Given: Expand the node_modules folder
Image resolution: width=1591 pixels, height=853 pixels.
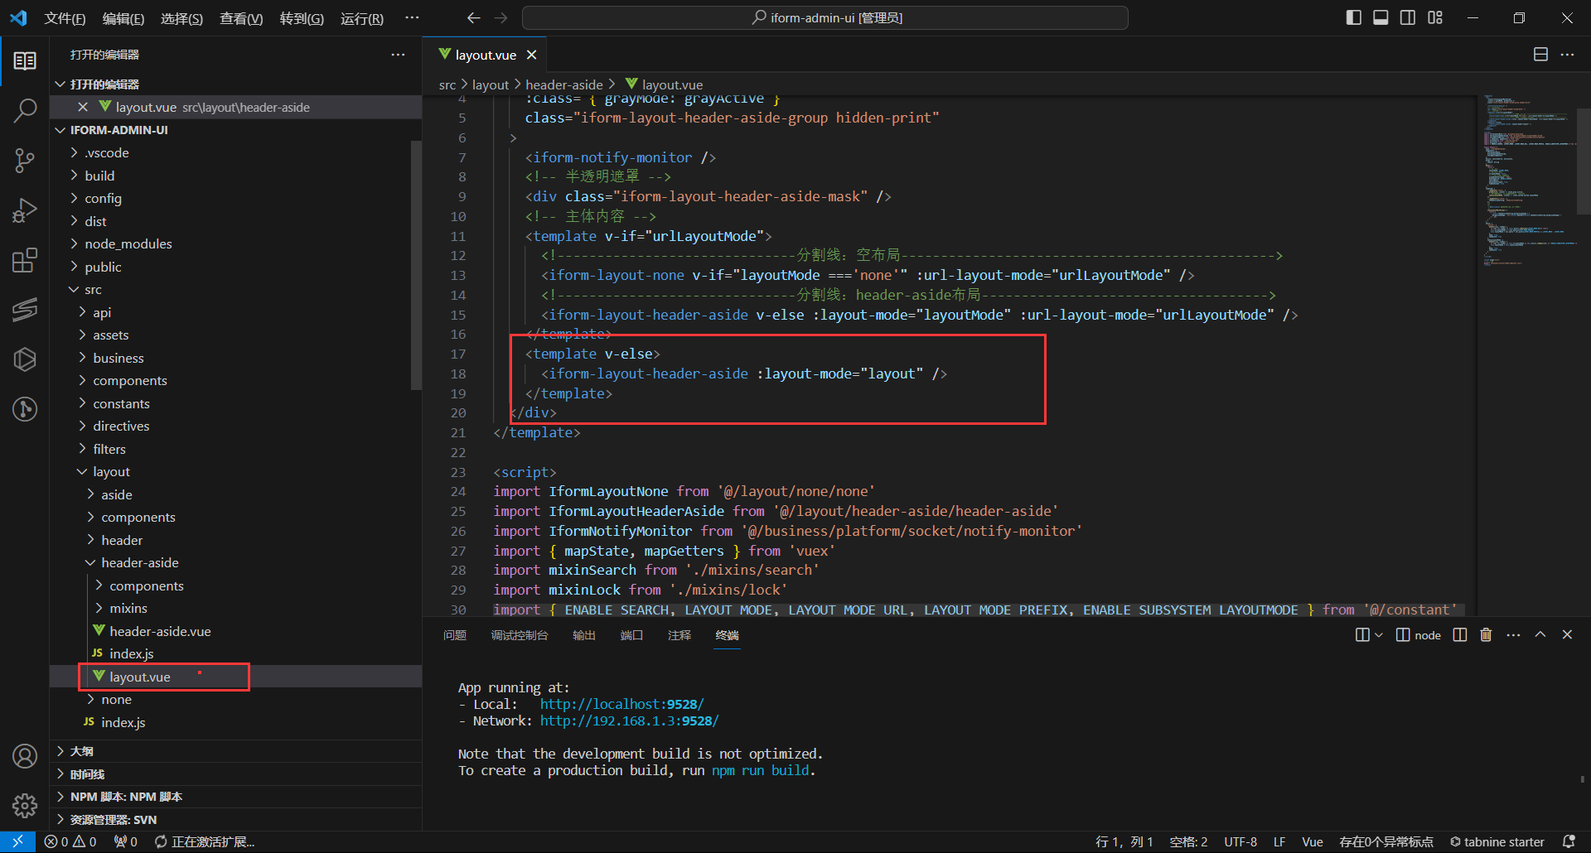Looking at the screenshot, I should pyautogui.click(x=128, y=243).
